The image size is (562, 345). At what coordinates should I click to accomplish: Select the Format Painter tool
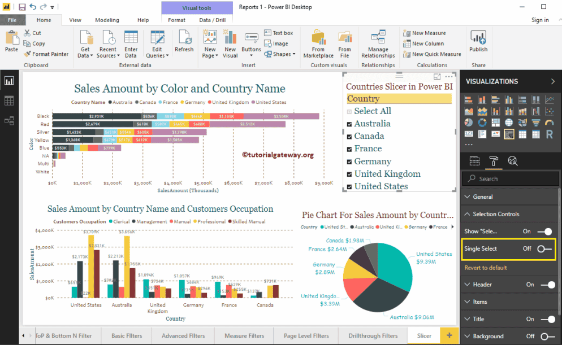pos(46,54)
